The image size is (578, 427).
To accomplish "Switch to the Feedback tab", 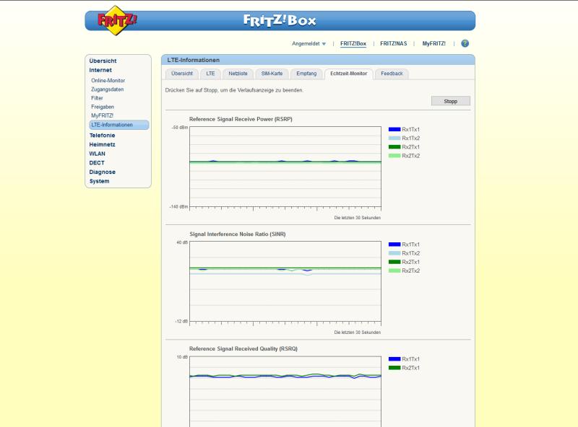I will [x=392, y=74].
